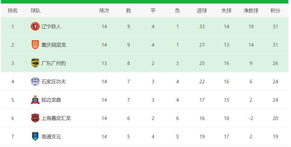Open the 广东广州豹 team crest
The image size is (291, 147).
[35, 63]
